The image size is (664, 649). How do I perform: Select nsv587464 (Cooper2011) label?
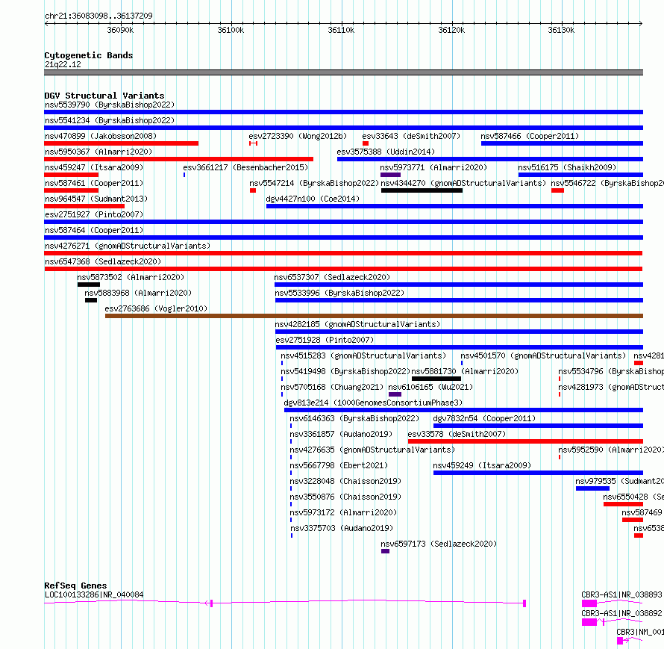click(x=94, y=230)
